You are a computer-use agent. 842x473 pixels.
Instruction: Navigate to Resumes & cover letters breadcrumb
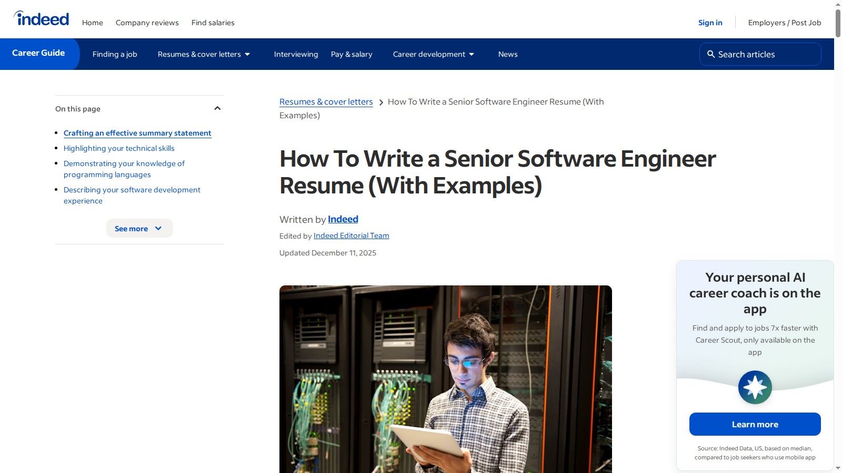[x=326, y=101]
